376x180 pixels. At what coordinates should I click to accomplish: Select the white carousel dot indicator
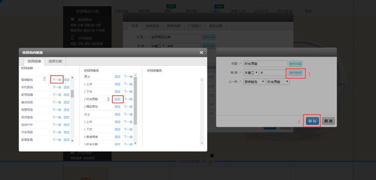(x=204, y=155)
